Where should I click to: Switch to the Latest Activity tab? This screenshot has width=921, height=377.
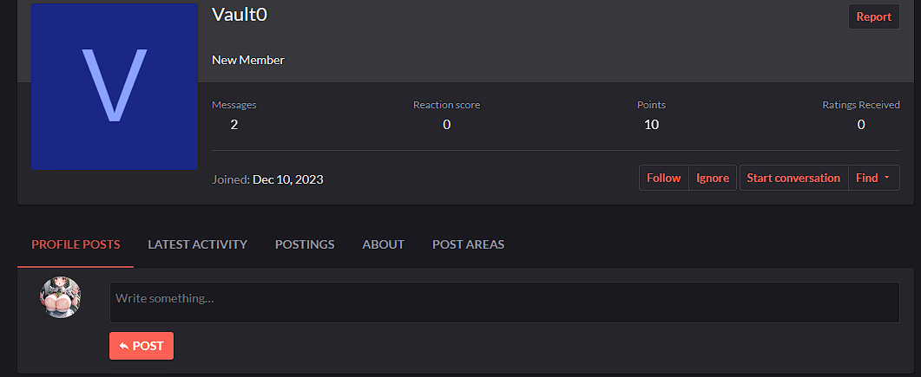point(197,244)
